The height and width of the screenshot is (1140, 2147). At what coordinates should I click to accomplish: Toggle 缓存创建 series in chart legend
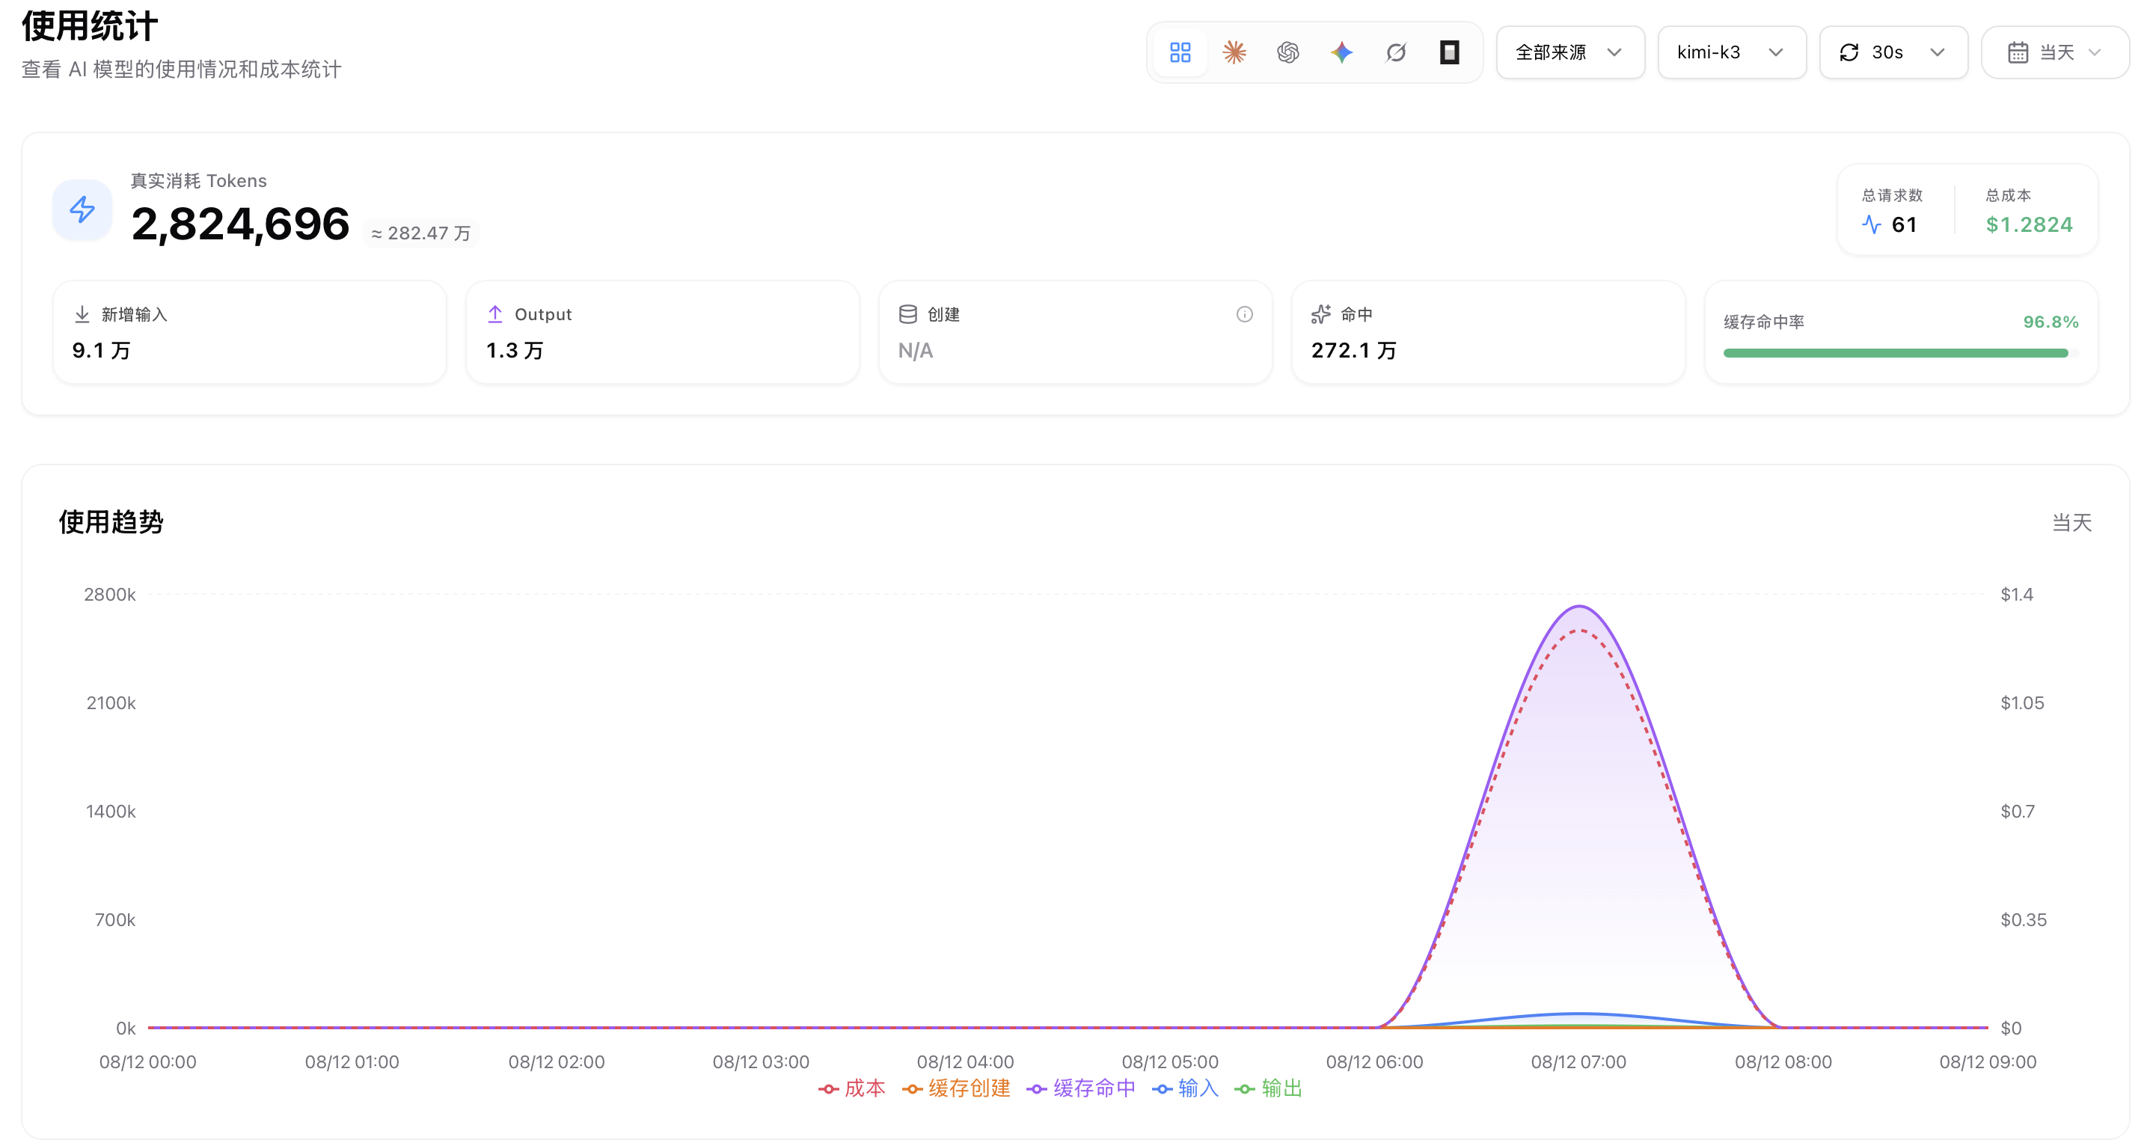coord(956,1088)
